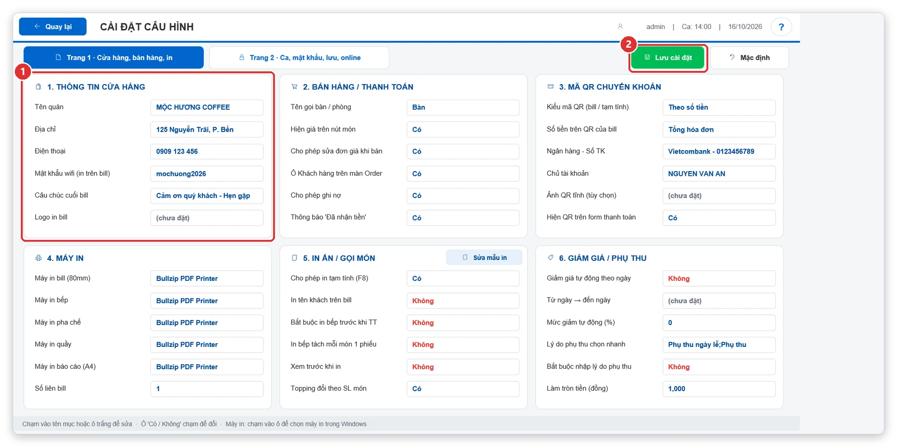Open the Số tiền trên QR của bill field

point(719,130)
